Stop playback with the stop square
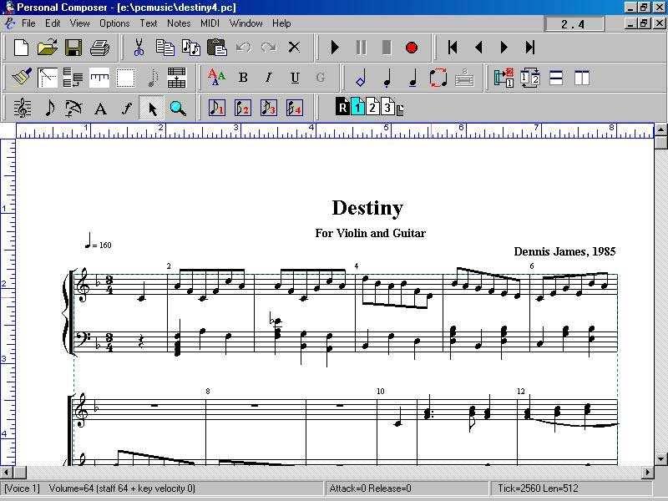Screen dimensions: 668x501 pyautogui.click(x=387, y=48)
